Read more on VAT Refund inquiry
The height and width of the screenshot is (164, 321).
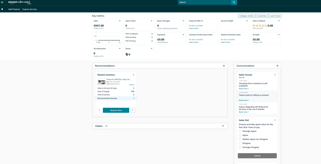[244, 112]
